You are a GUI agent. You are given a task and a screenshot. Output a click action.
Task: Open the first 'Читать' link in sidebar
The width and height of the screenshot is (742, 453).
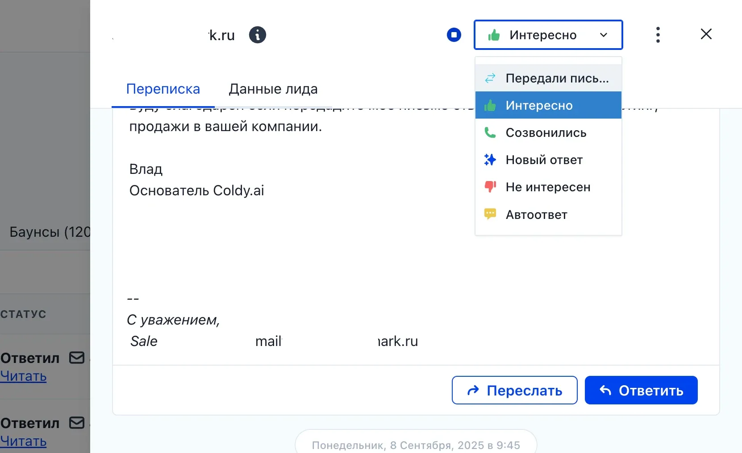click(x=23, y=376)
